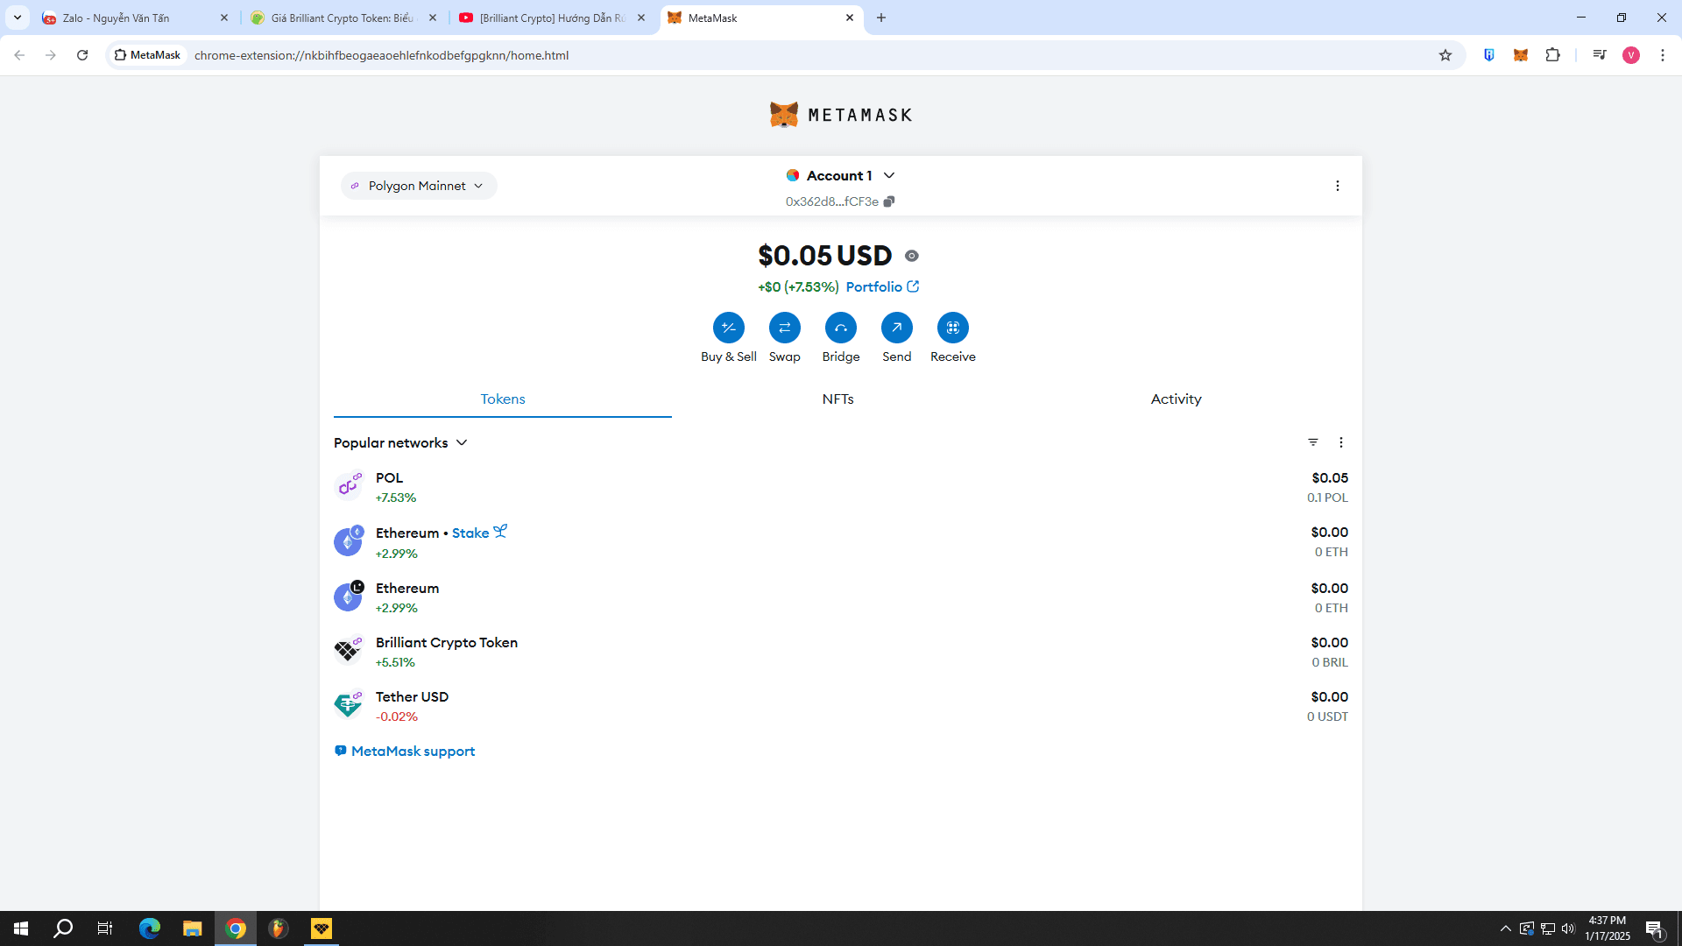1682x946 pixels.
Task: Click the Tether USD icon
Action: pyautogui.click(x=348, y=704)
